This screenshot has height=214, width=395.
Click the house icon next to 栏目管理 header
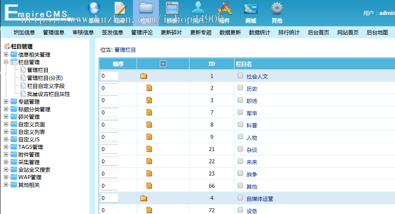tap(7, 46)
